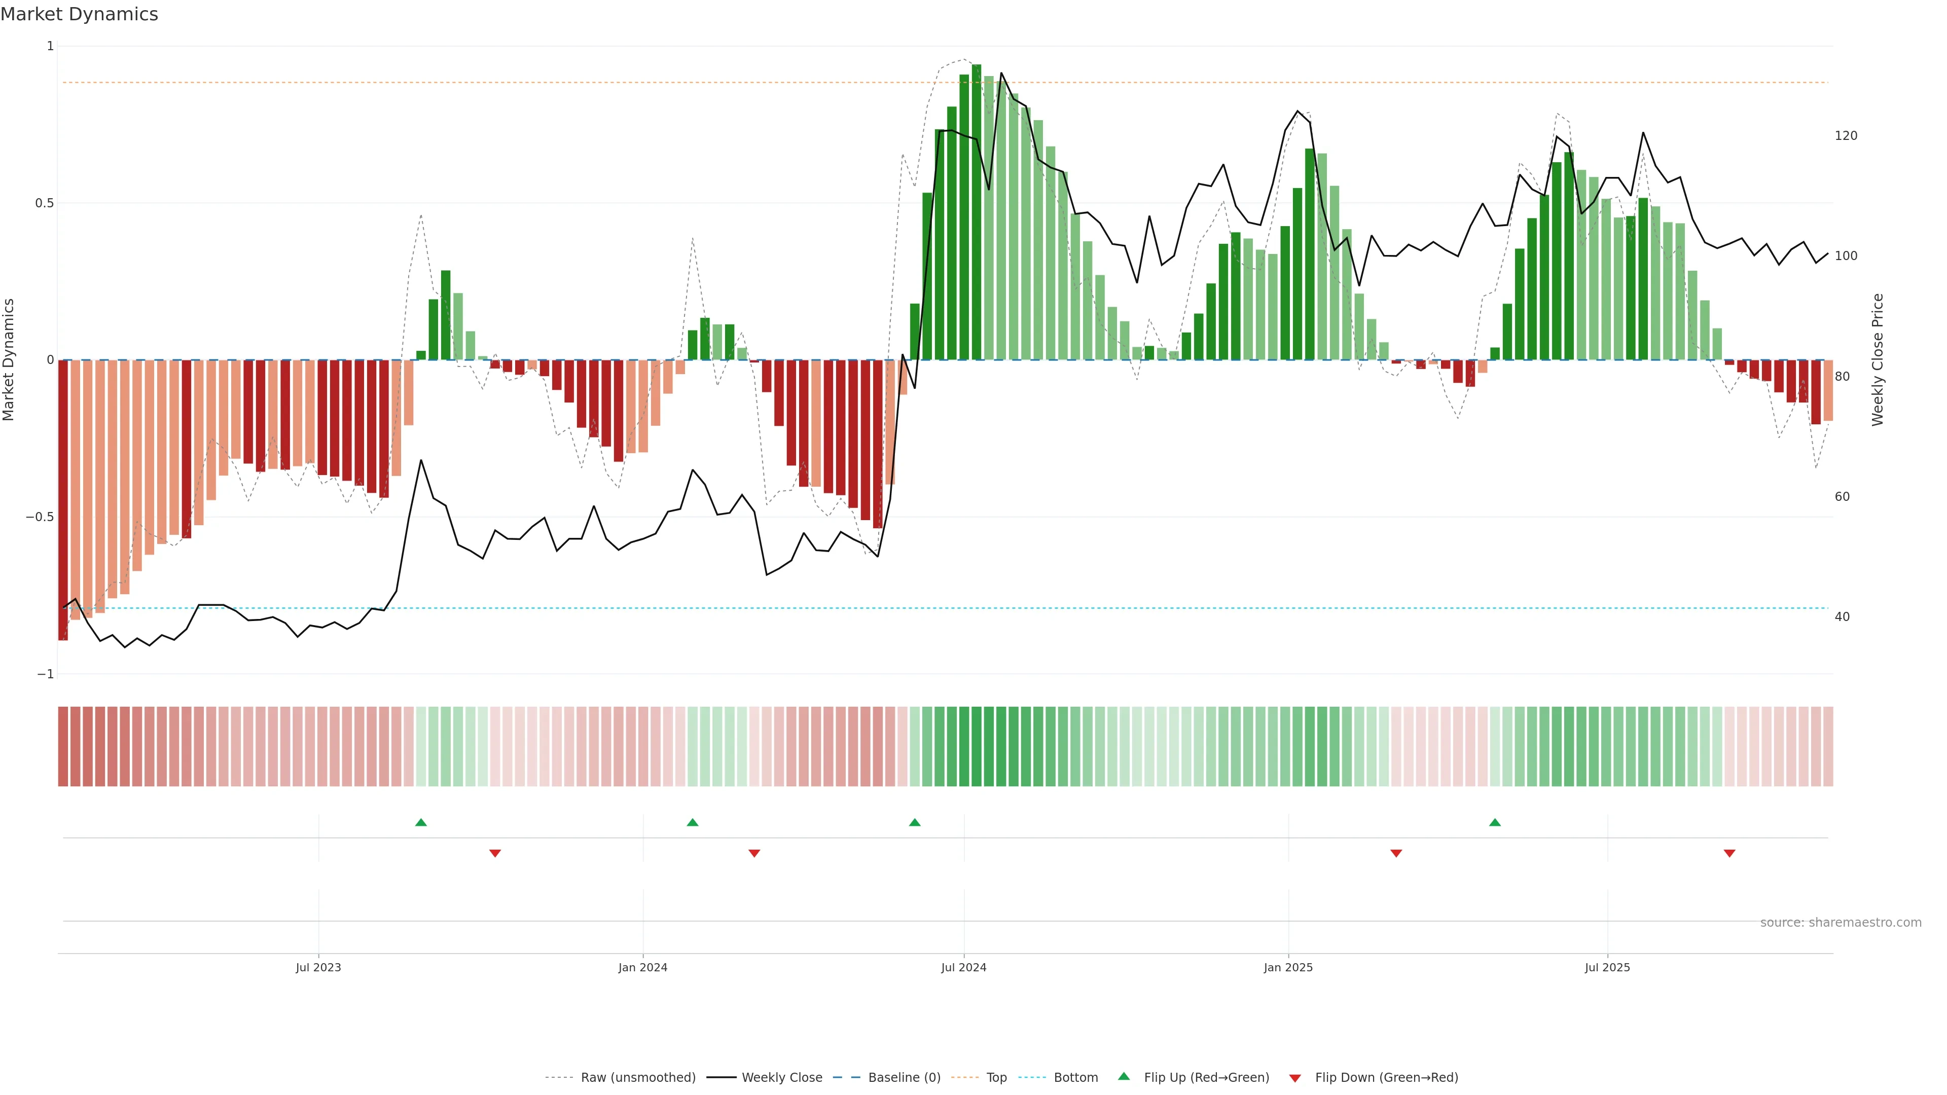Click the Flip Down marker in early 2024

[x=753, y=853]
